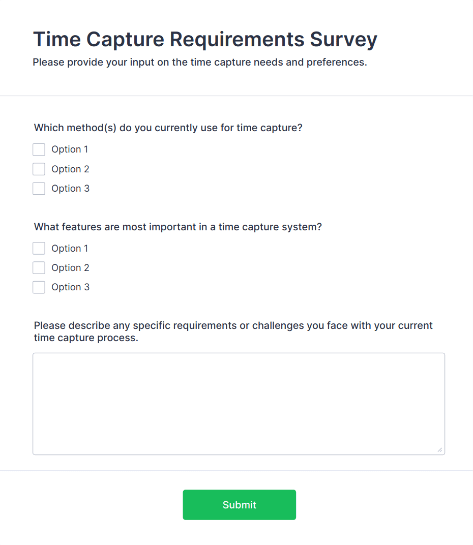Viewport: 473px width, 545px height.
Task: Click the 'Which method(s) do you currently use' question
Action: [x=168, y=128]
